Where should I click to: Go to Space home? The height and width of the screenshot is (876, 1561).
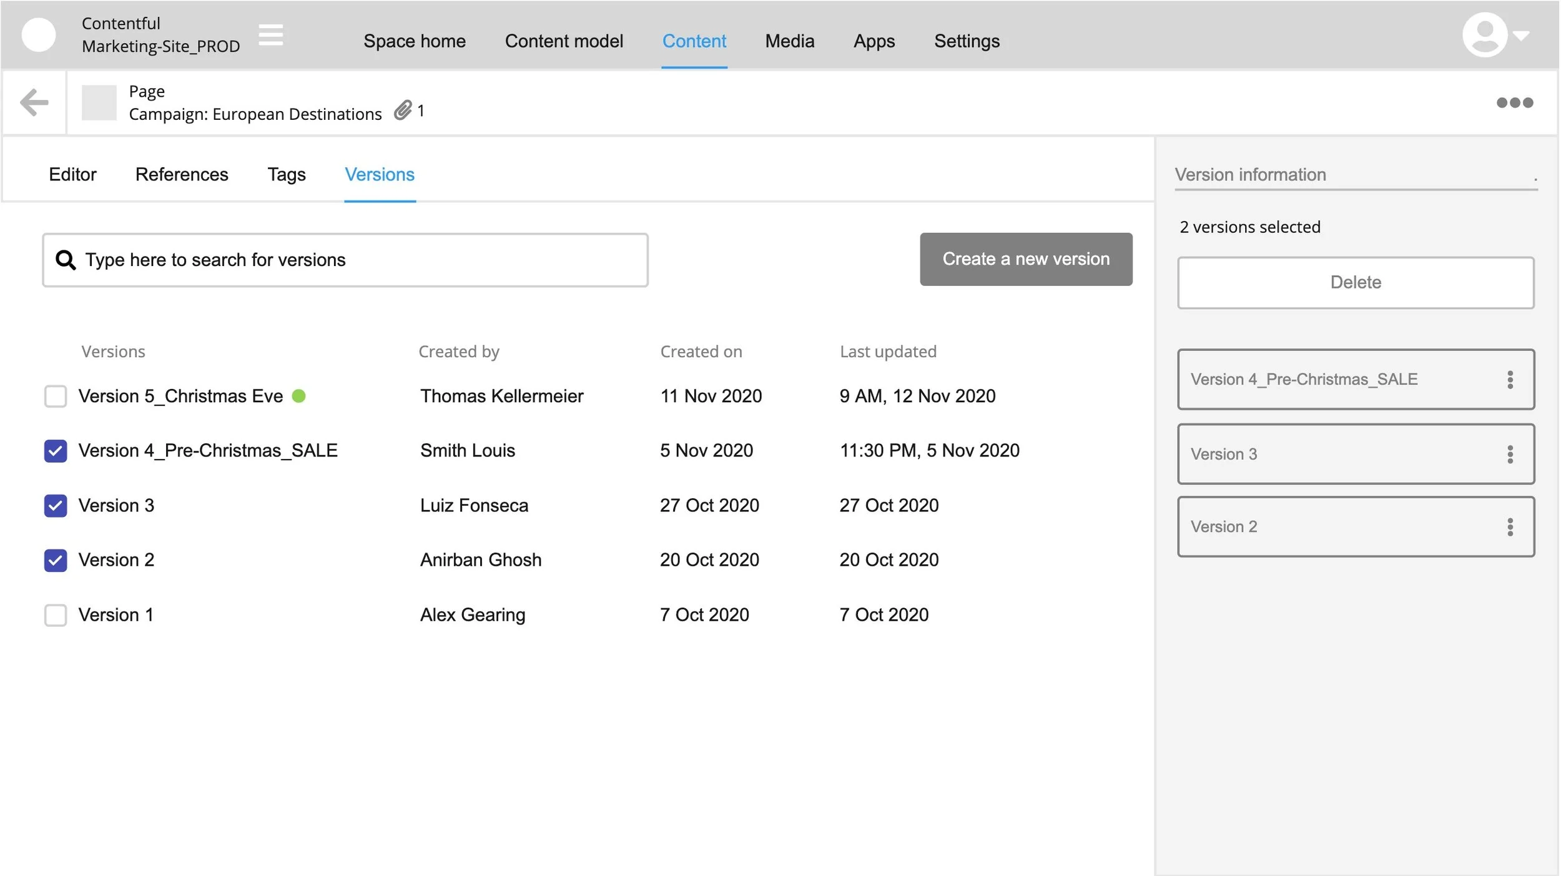(415, 41)
